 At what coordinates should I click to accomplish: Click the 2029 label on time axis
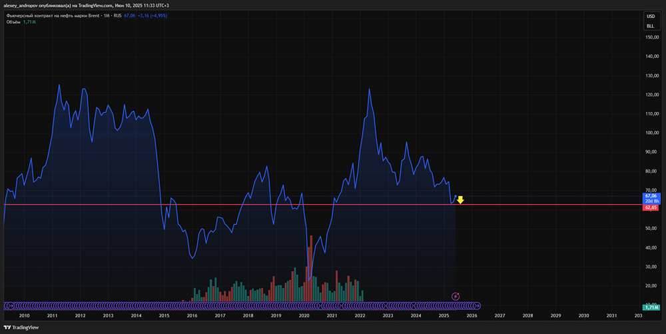coord(556,316)
